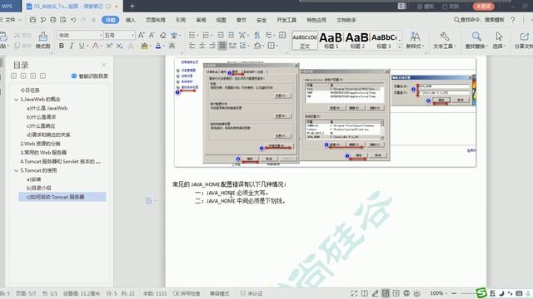Undo the last action

tap(73, 20)
